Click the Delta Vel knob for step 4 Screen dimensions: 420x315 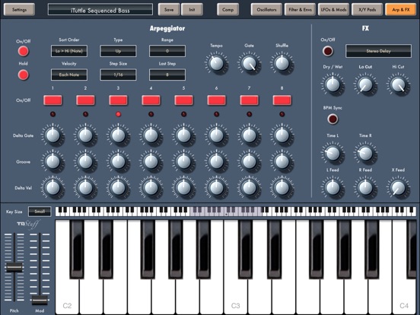click(151, 188)
